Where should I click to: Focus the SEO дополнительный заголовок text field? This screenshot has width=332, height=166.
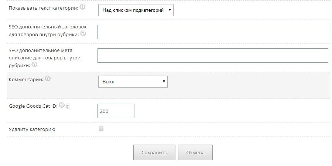[213, 32]
